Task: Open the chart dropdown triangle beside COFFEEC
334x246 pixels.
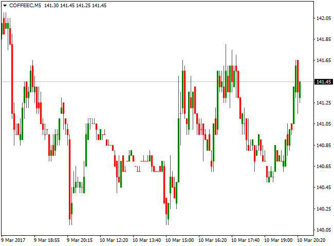Action: [x=5, y=6]
